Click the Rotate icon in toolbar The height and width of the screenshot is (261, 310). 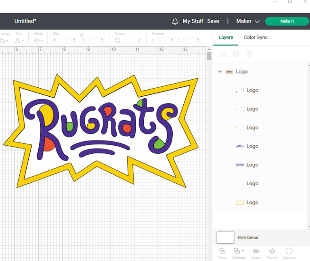point(117,40)
